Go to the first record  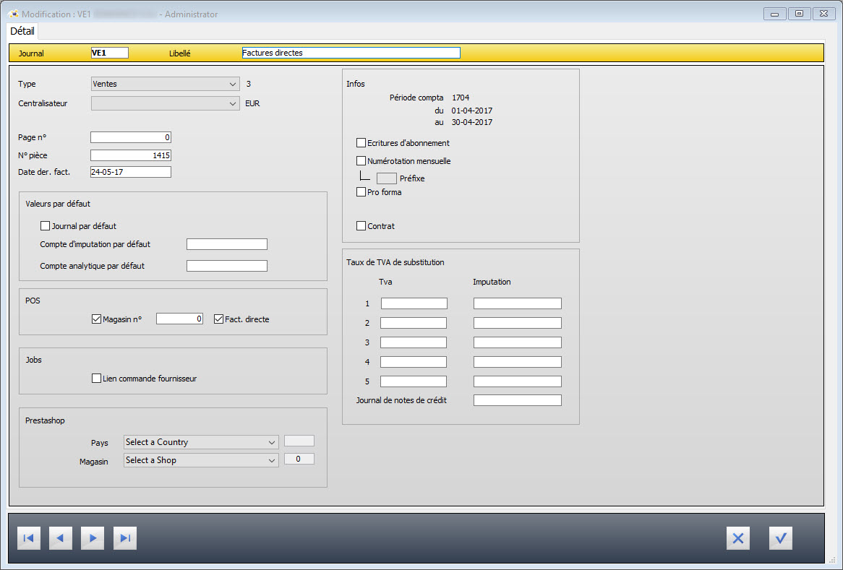pyautogui.click(x=28, y=538)
